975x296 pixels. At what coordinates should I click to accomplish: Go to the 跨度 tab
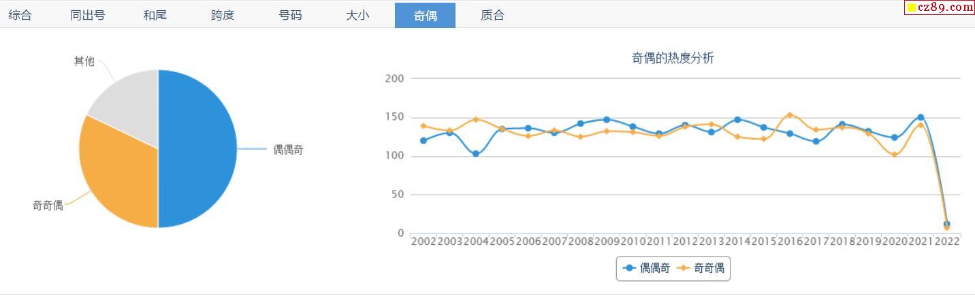coord(223,15)
